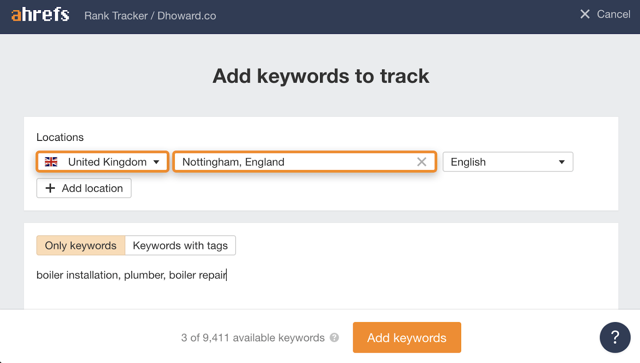
Task: Click the Cancel text link
Action: 614,14
